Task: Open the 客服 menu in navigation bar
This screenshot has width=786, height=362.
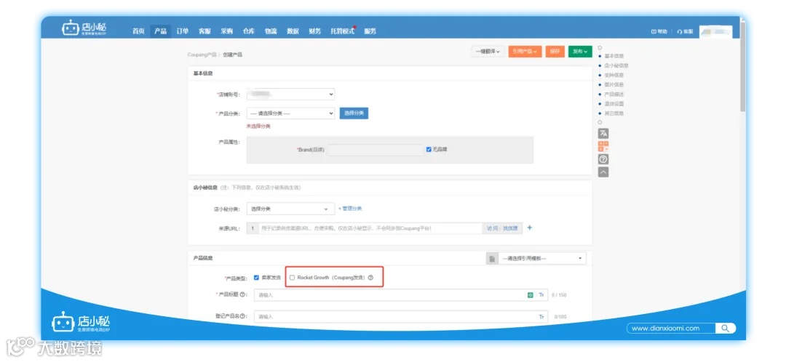Action: point(205,31)
